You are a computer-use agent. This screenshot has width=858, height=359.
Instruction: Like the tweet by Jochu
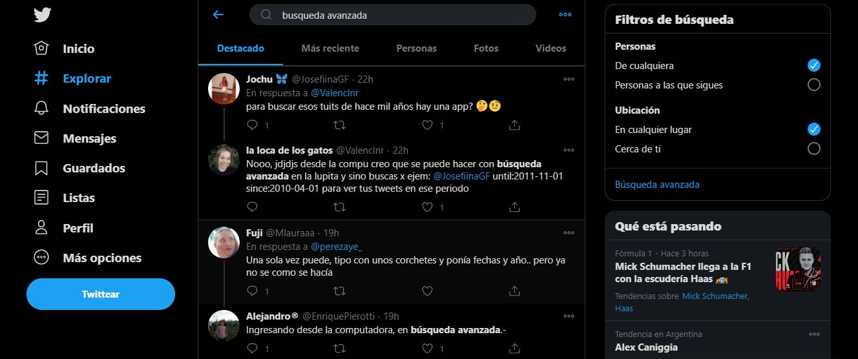pyautogui.click(x=427, y=125)
